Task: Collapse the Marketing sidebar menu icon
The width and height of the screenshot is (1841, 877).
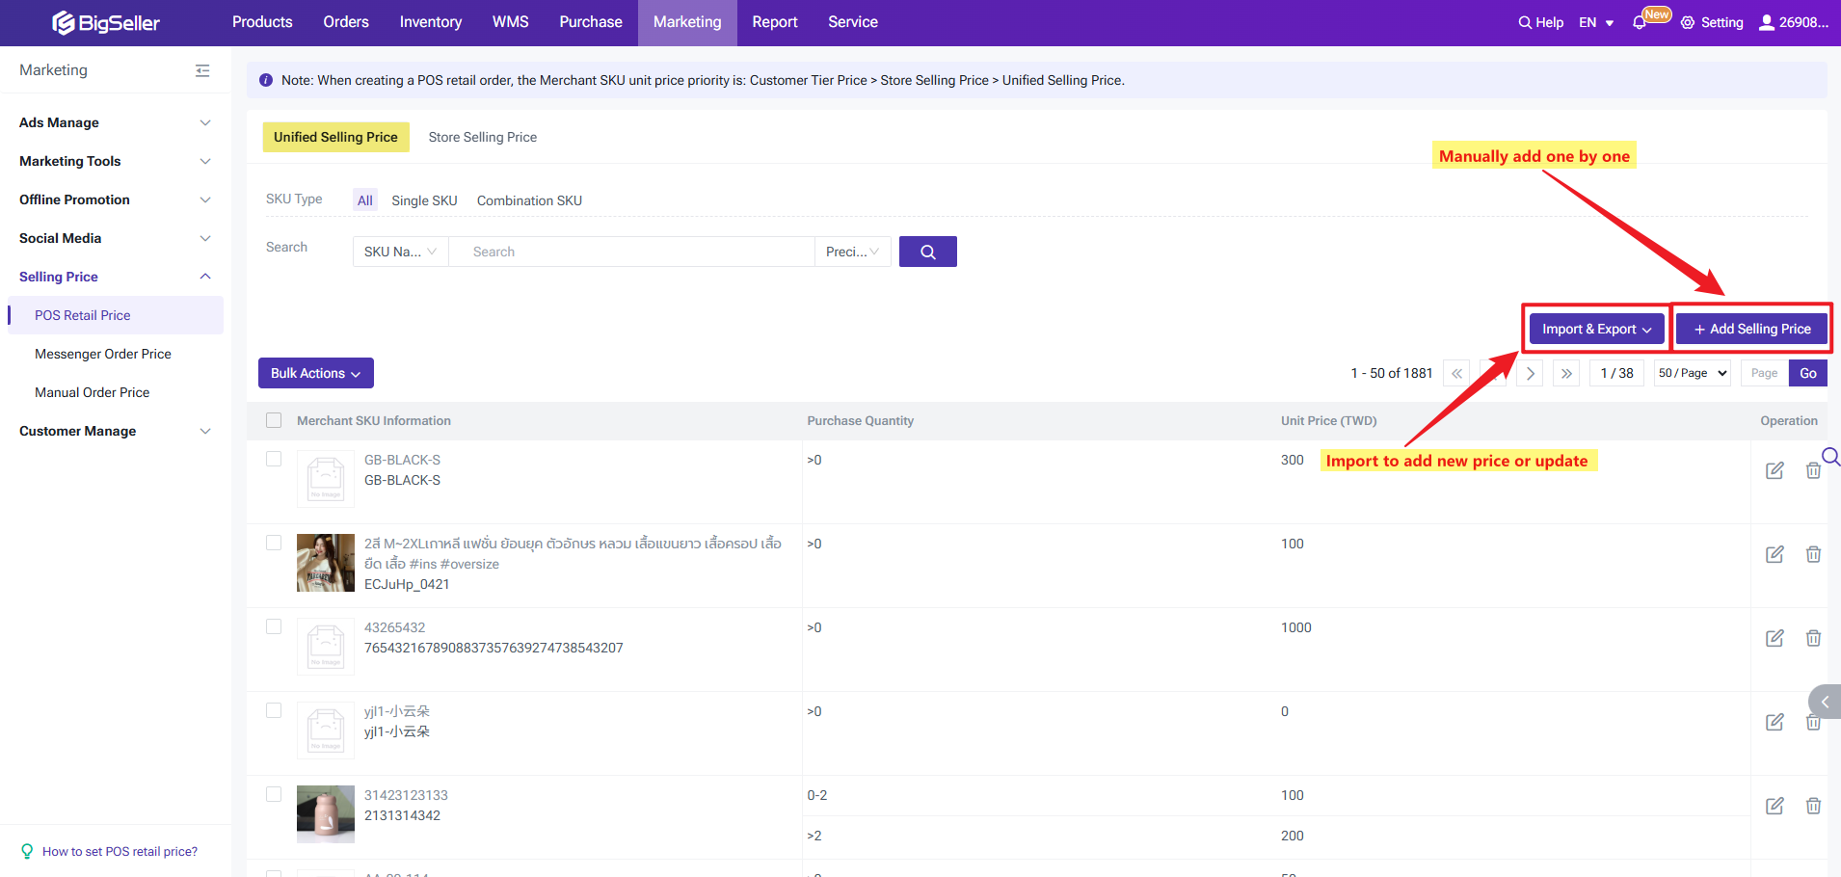Action: [202, 70]
